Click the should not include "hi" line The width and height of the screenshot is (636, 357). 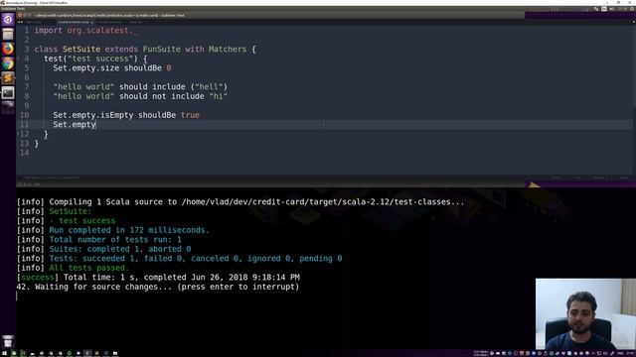click(x=140, y=96)
